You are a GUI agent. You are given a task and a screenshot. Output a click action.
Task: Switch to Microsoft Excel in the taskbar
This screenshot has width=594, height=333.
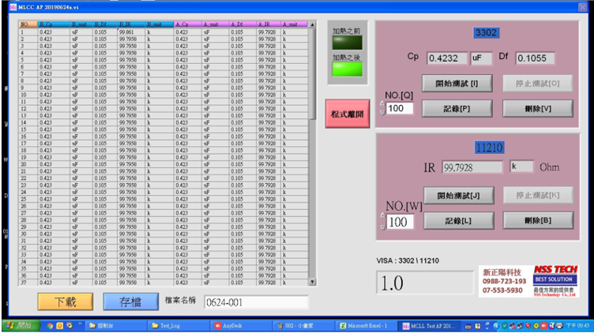pyautogui.click(x=368, y=325)
